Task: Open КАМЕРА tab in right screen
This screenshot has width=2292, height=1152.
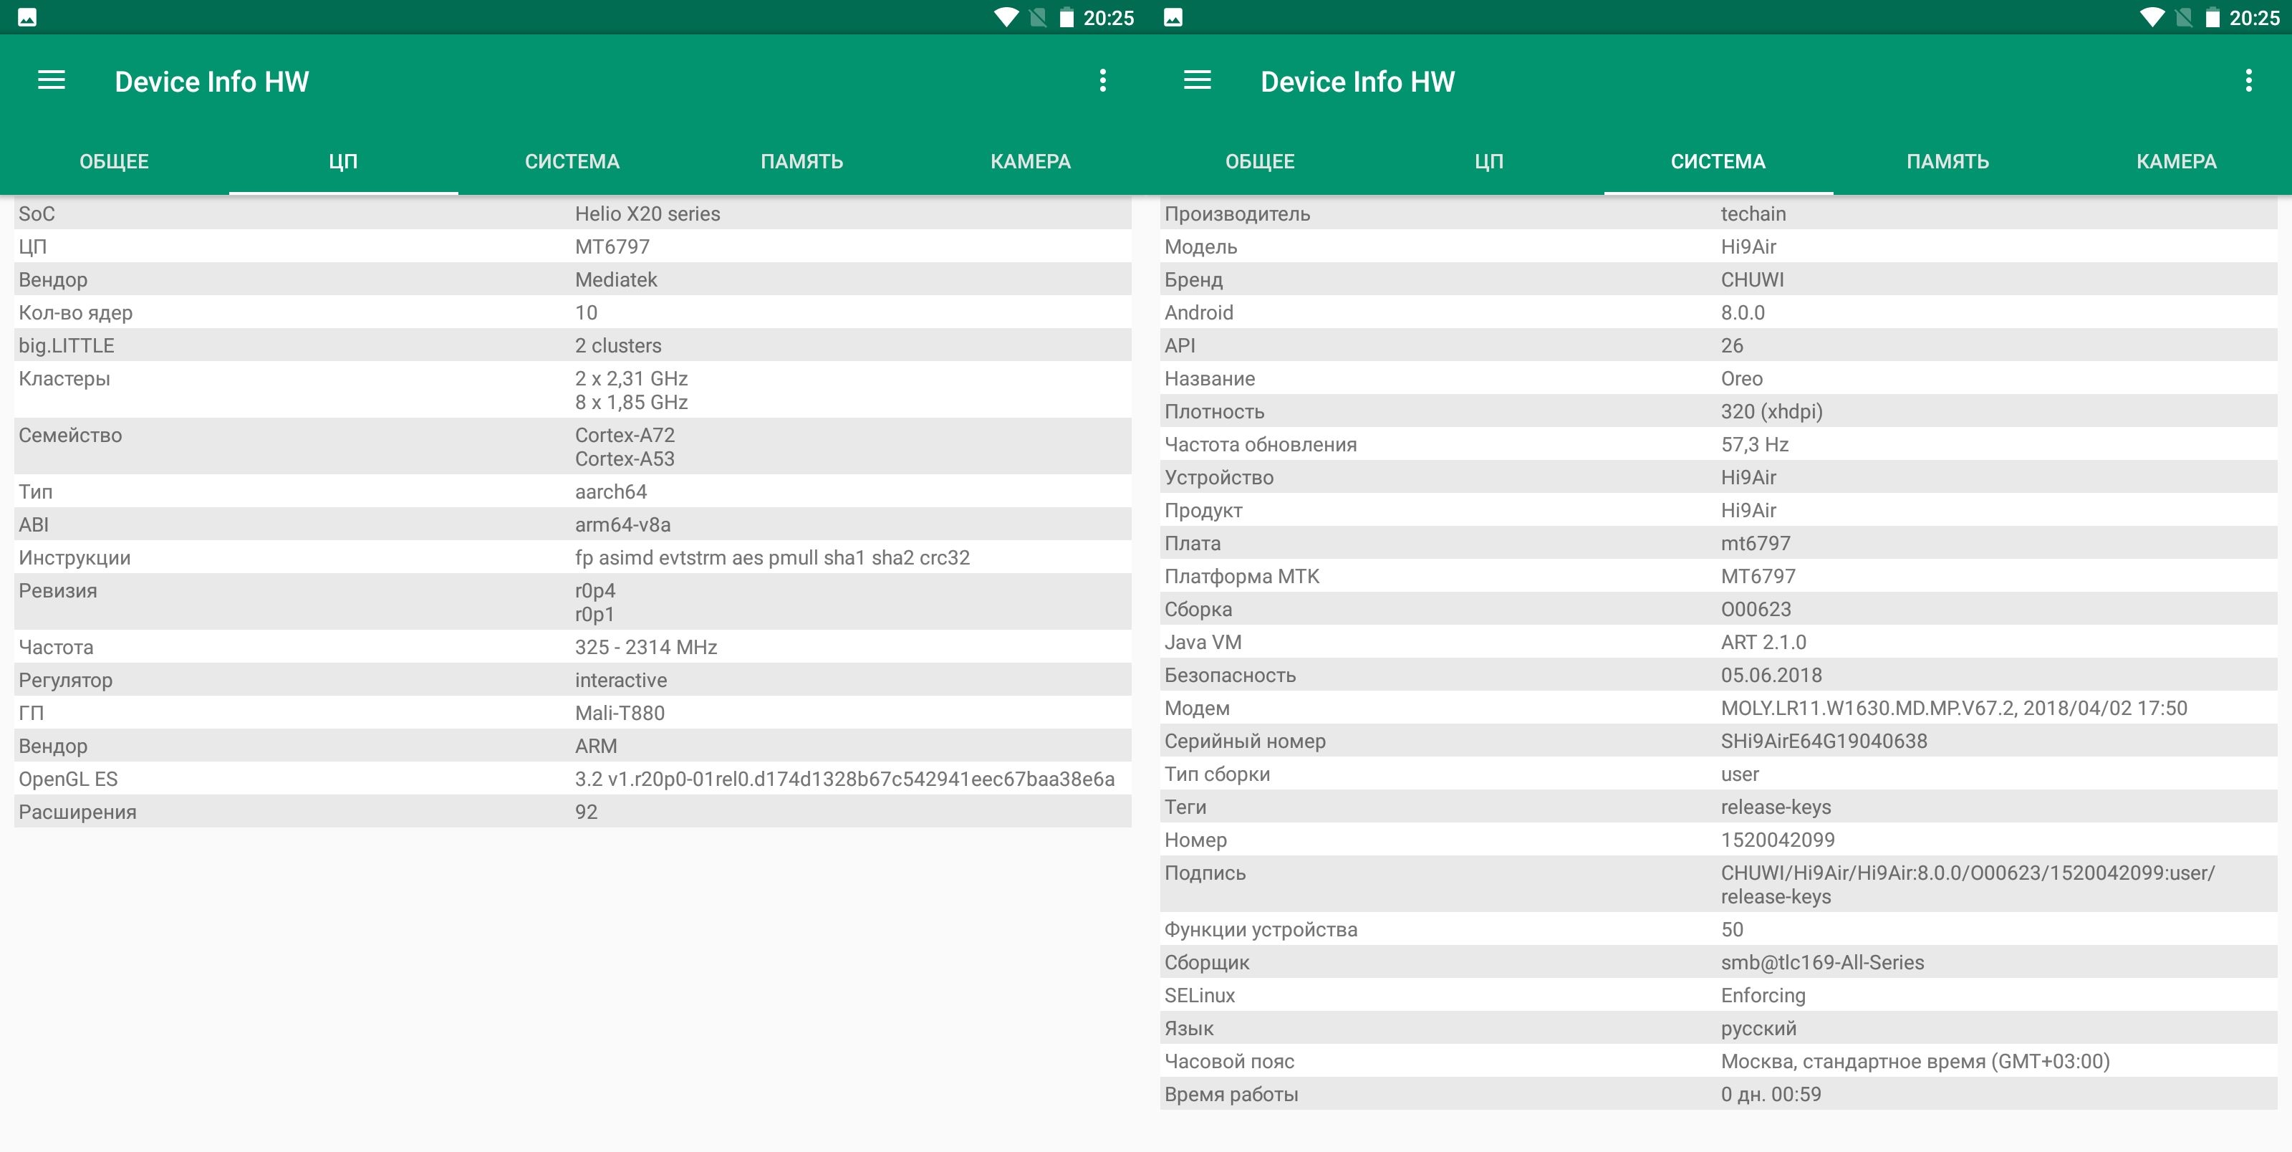Action: tap(2177, 161)
